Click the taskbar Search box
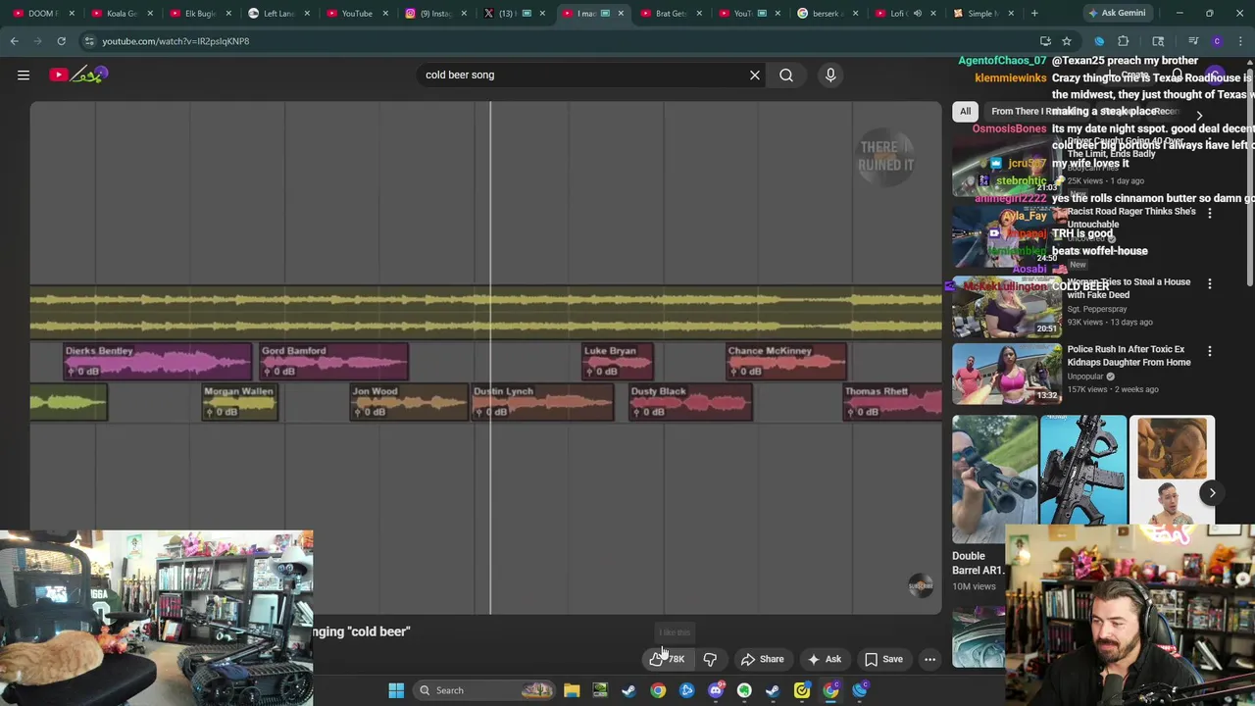The height and width of the screenshot is (706, 1255). coord(484,690)
